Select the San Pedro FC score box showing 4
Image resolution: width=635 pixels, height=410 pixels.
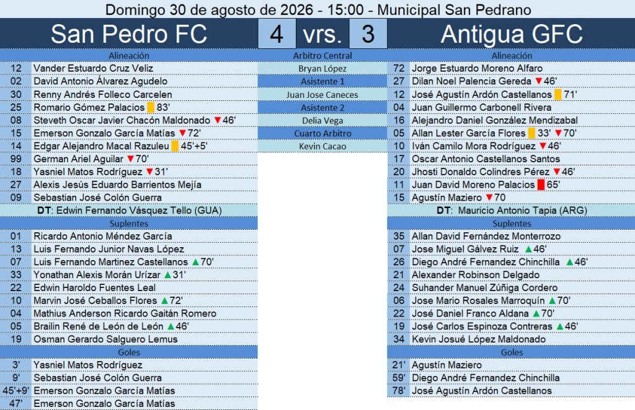(277, 33)
